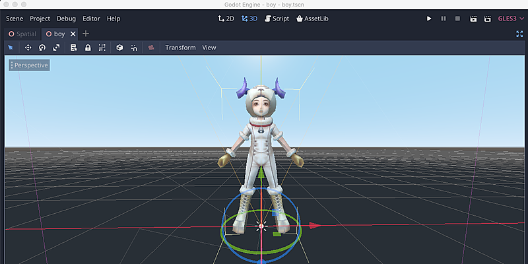Click the list select tool icon
The height and width of the screenshot is (264, 528).
pos(74,48)
